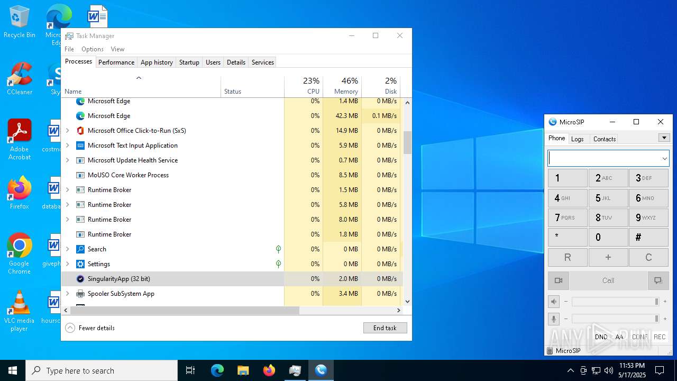The width and height of the screenshot is (677, 381).
Task: Open the Options menu in Task Manager
Action: 92,49
